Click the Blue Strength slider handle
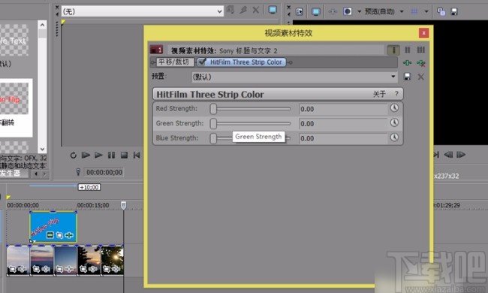This screenshot has height=293, width=488. [x=213, y=138]
